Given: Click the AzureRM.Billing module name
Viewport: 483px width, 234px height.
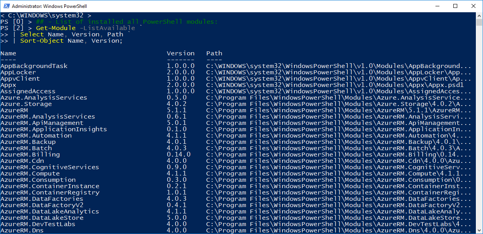Looking at the screenshot, I should tap(30, 155).
